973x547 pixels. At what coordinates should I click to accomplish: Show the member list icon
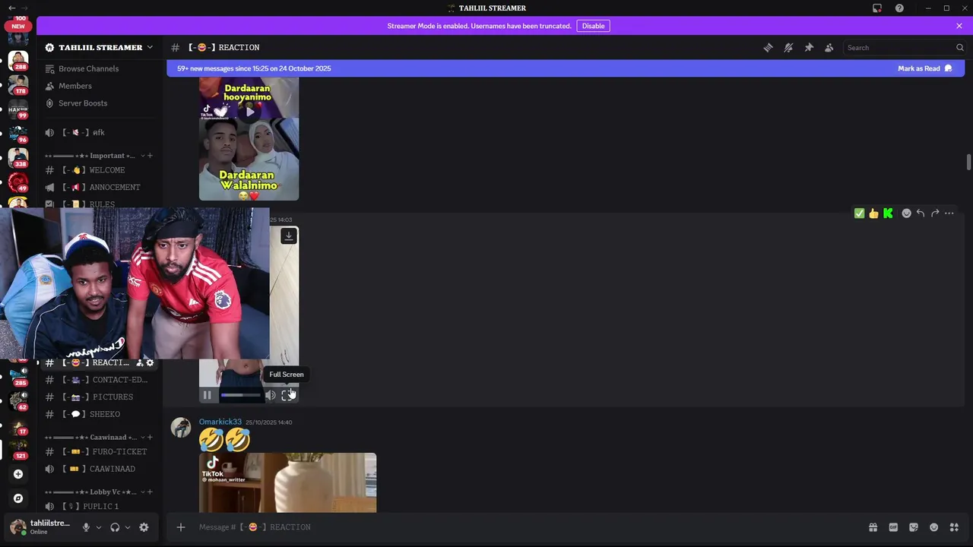pyautogui.click(x=829, y=47)
